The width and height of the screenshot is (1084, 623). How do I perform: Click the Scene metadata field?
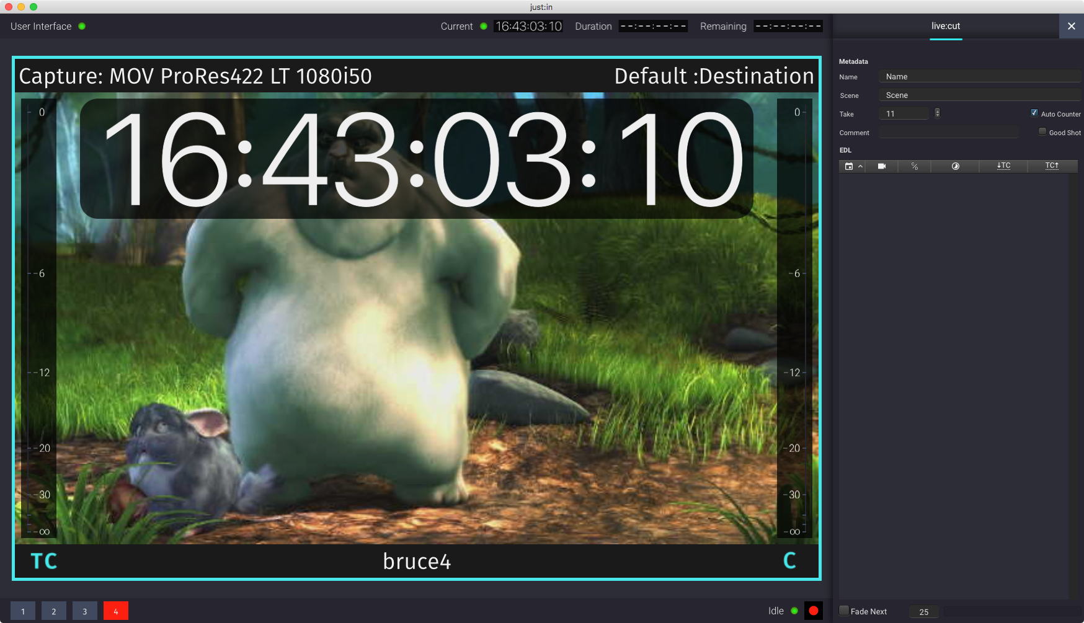(980, 95)
